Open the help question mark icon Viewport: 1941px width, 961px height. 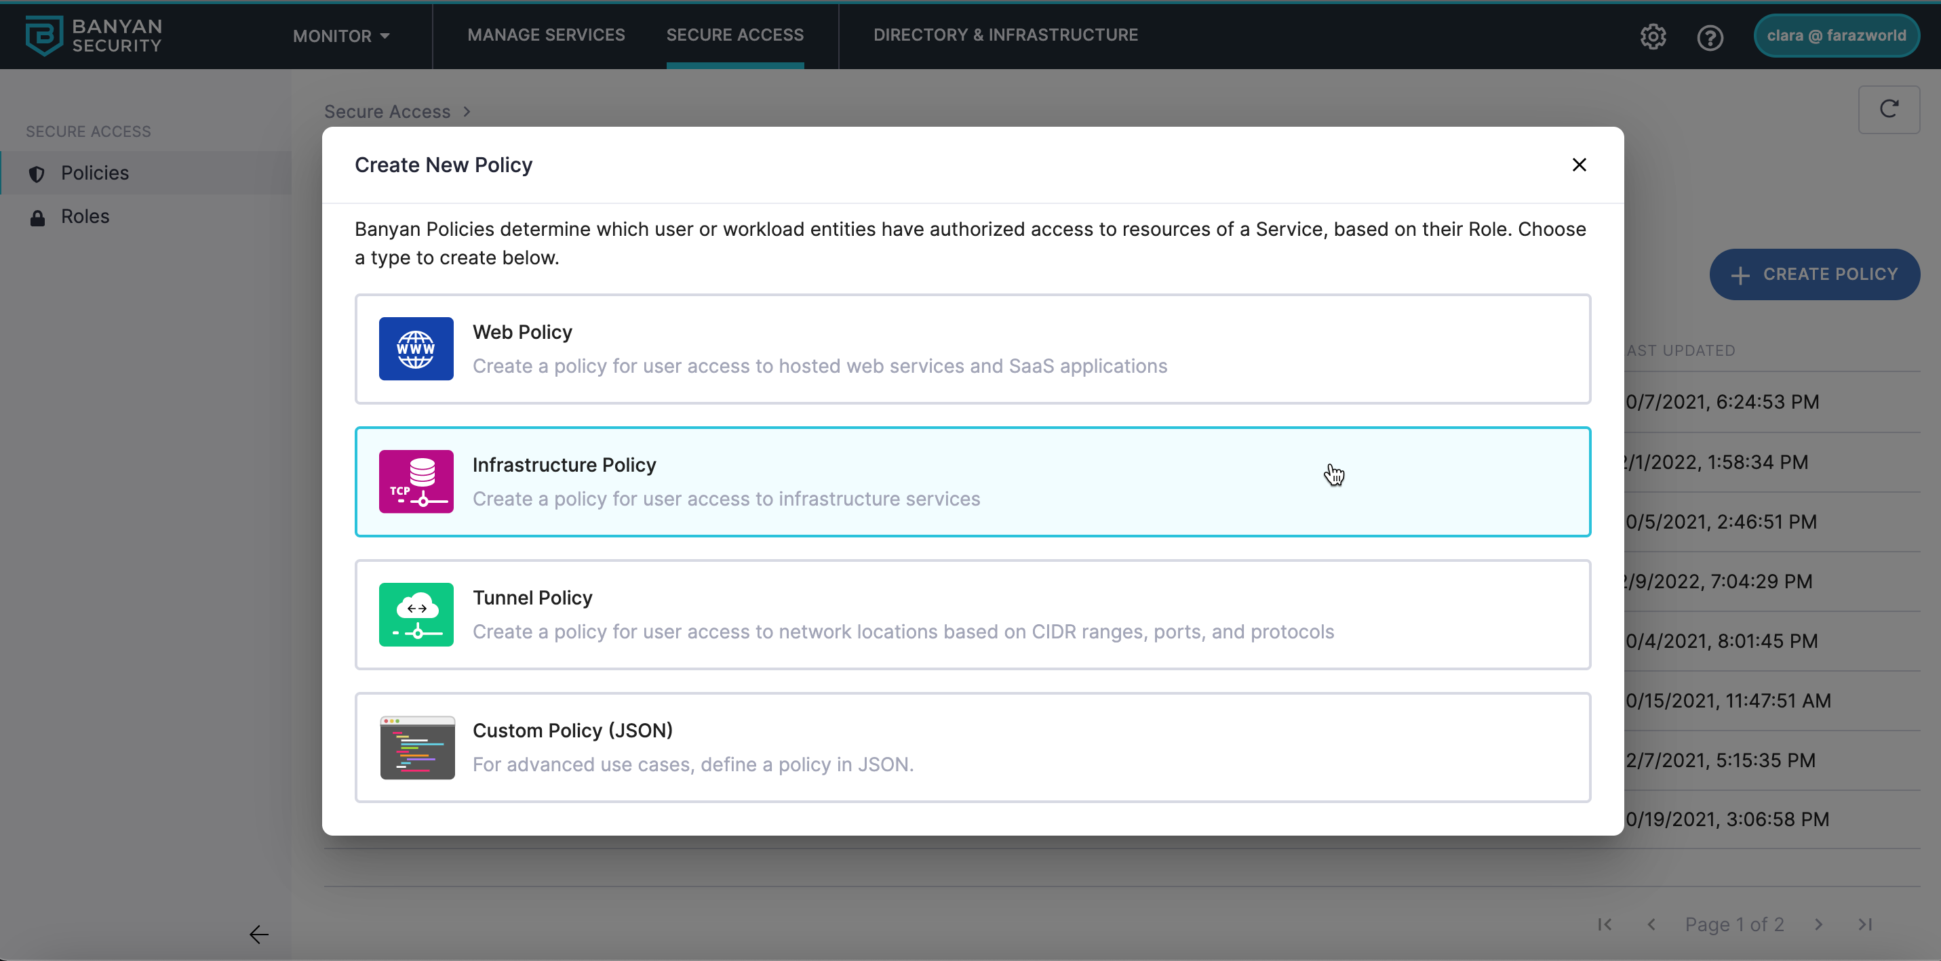click(1710, 37)
